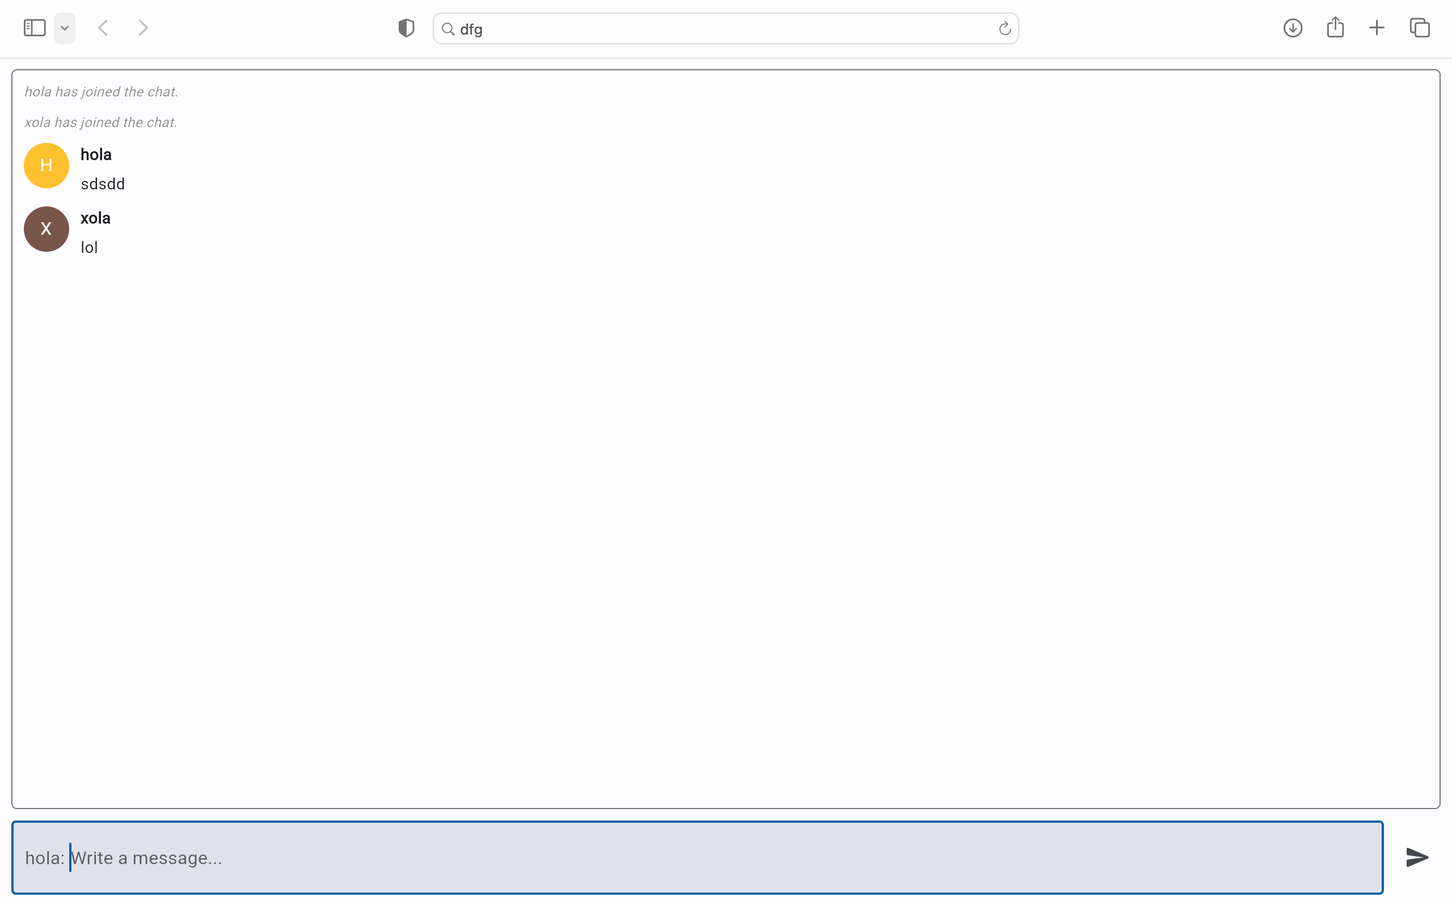Click the send message arrow icon
Viewport: 1452px width, 905px height.
(x=1417, y=857)
